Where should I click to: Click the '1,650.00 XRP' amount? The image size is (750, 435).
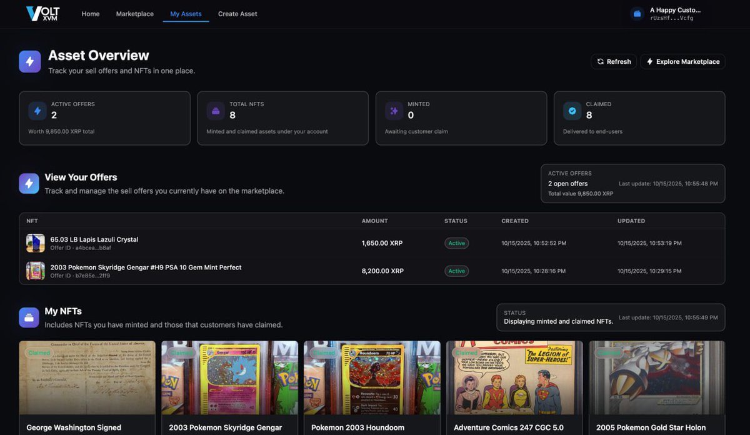click(x=382, y=243)
